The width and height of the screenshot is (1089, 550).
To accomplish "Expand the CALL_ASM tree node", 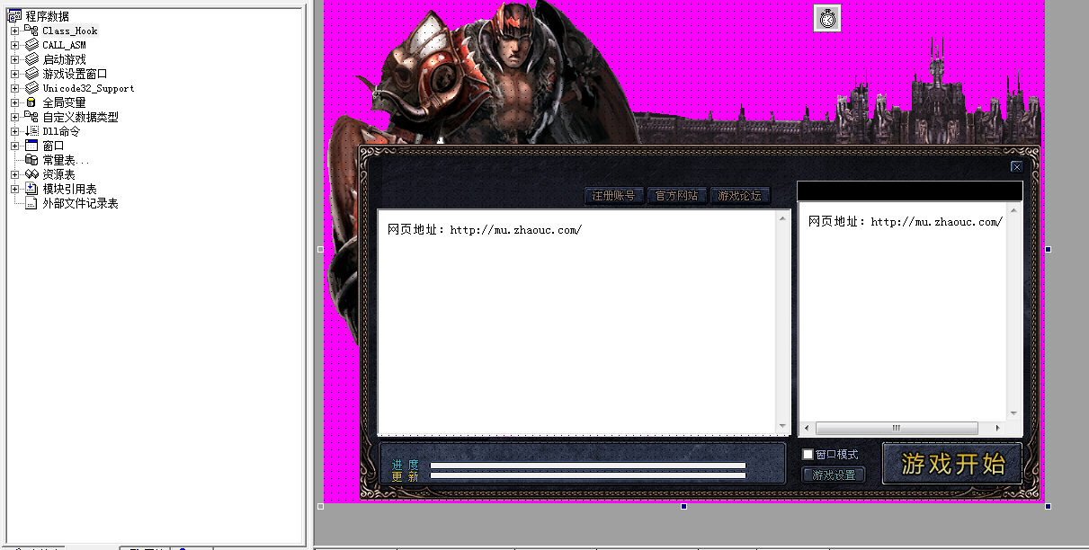I will tap(14, 45).
